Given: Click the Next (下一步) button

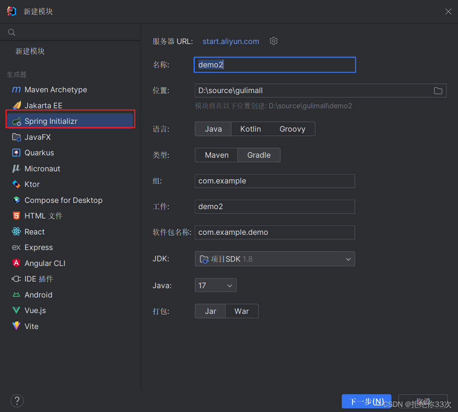Looking at the screenshot, I should (366, 401).
